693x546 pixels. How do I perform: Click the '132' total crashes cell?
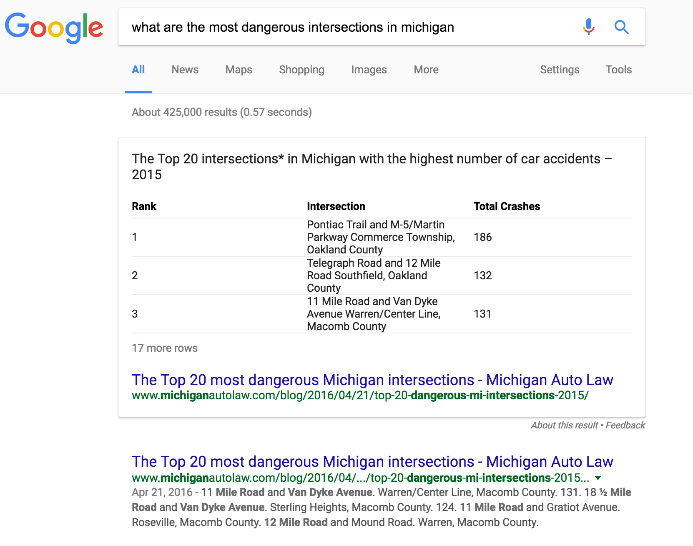point(483,276)
